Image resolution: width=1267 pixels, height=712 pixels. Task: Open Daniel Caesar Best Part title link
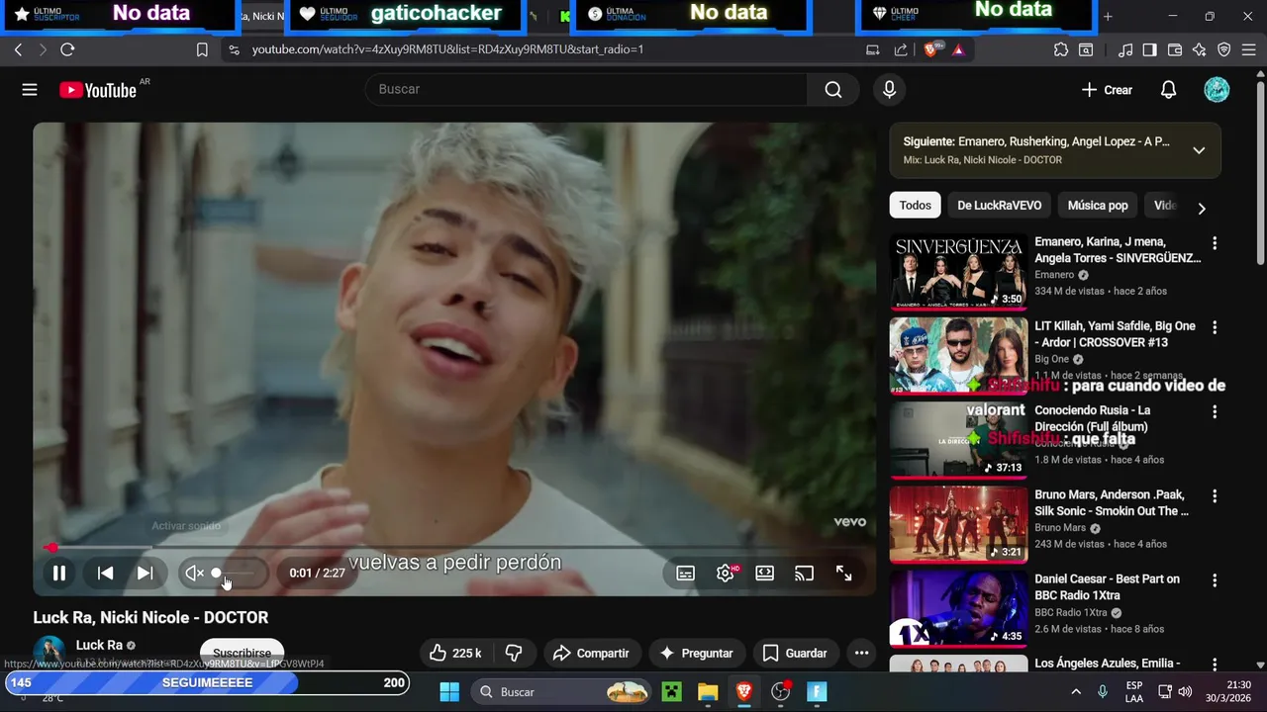pos(1107,587)
